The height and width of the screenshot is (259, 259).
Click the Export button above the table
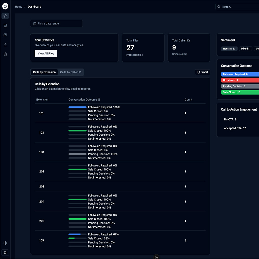pos(202,72)
